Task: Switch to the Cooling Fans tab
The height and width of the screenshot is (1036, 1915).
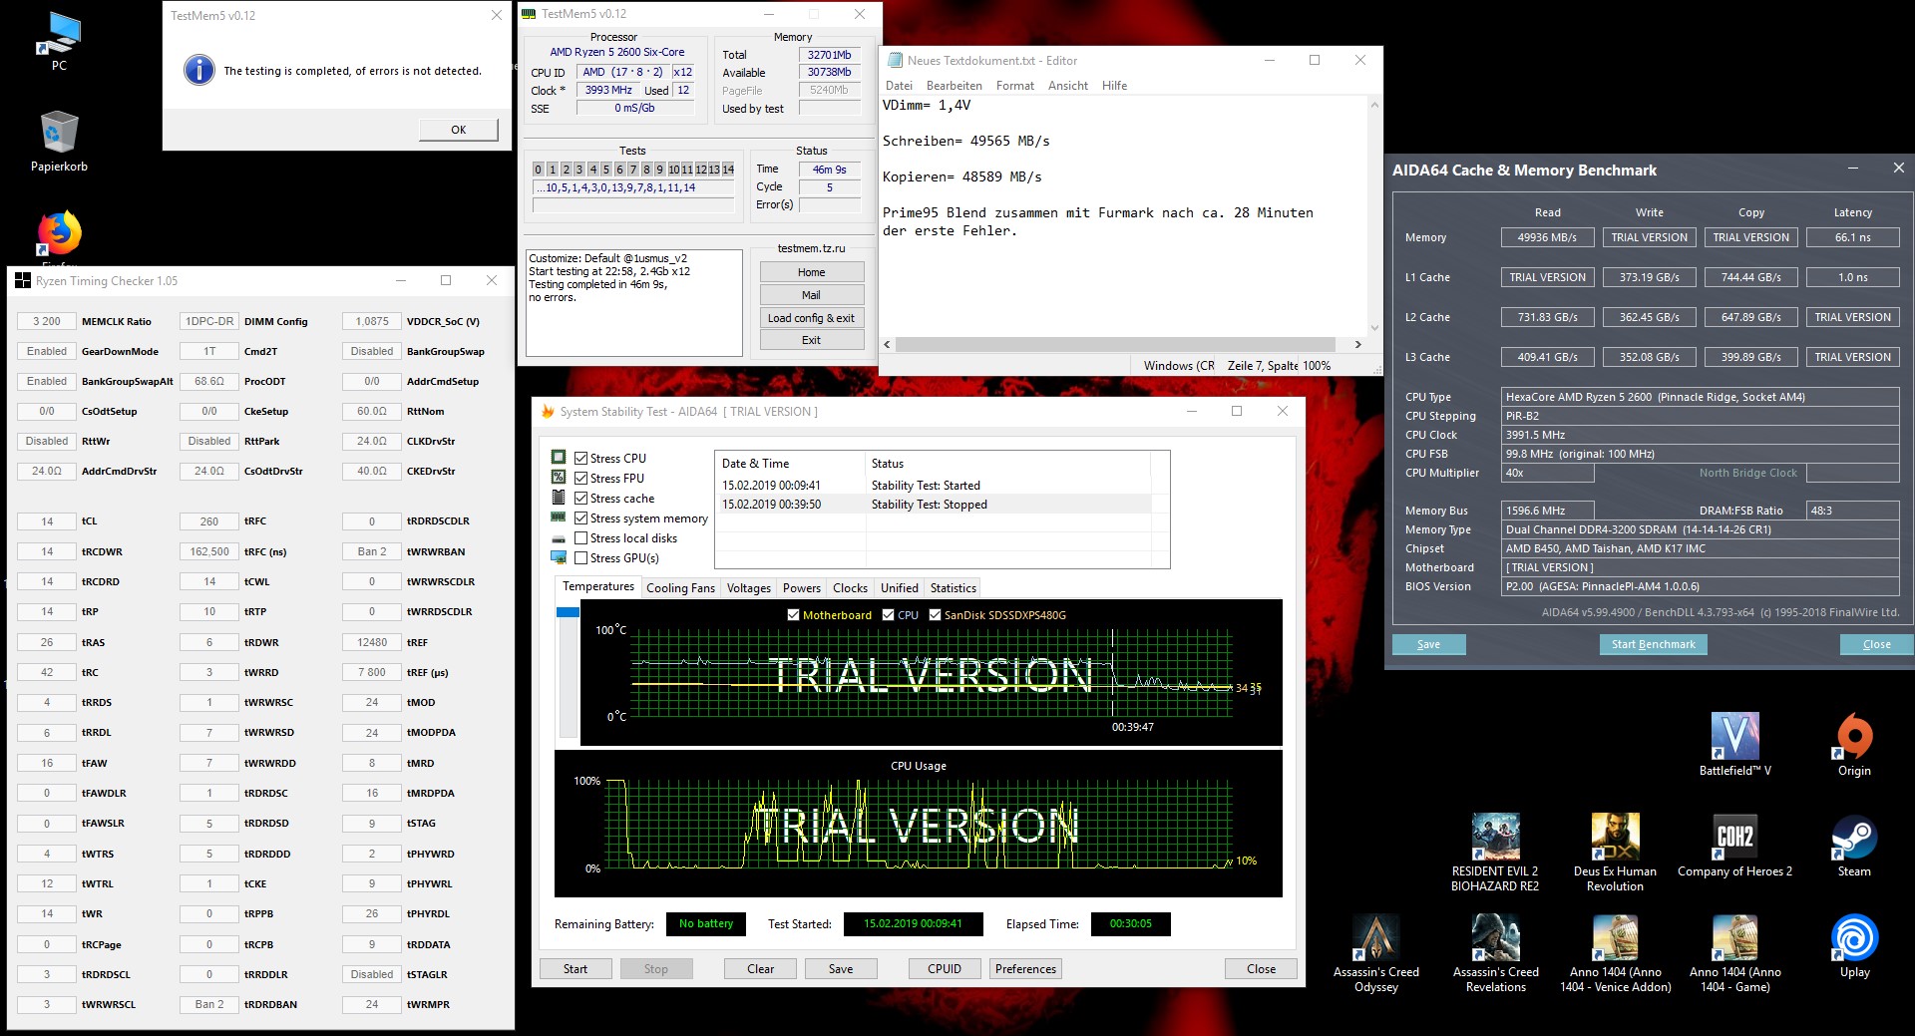Action: click(x=680, y=588)
